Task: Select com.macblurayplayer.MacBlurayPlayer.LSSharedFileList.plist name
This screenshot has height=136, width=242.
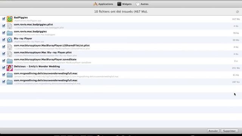Action: pyautogui.click(x=52, y=45)
